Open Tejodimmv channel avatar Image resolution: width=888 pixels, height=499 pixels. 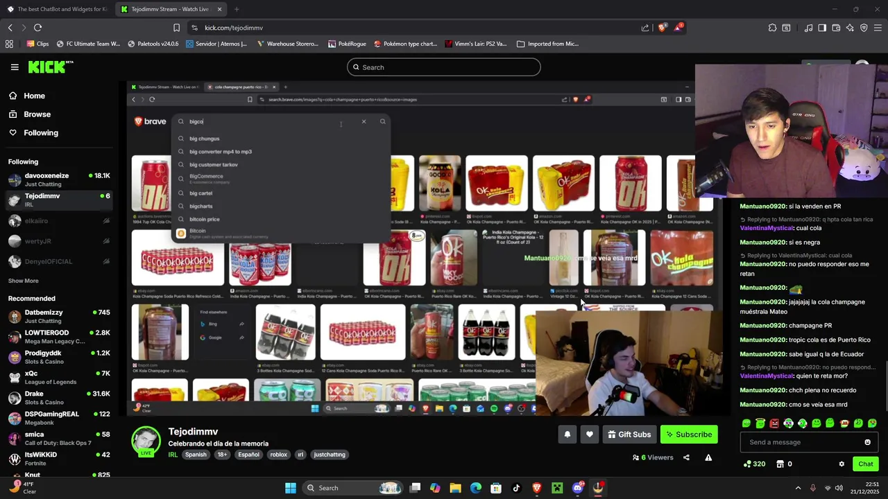[146, 441]
